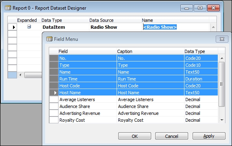Image resolution: width=232 pixels, height=146 pixels.
Task: Select the Host Code field cell
Action: [87, 86]
